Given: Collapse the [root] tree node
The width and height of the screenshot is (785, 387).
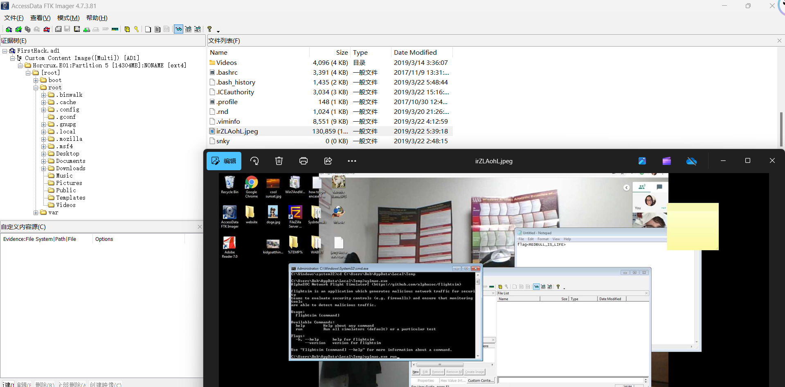Looking at the screenshot, I should click(28, 73).
